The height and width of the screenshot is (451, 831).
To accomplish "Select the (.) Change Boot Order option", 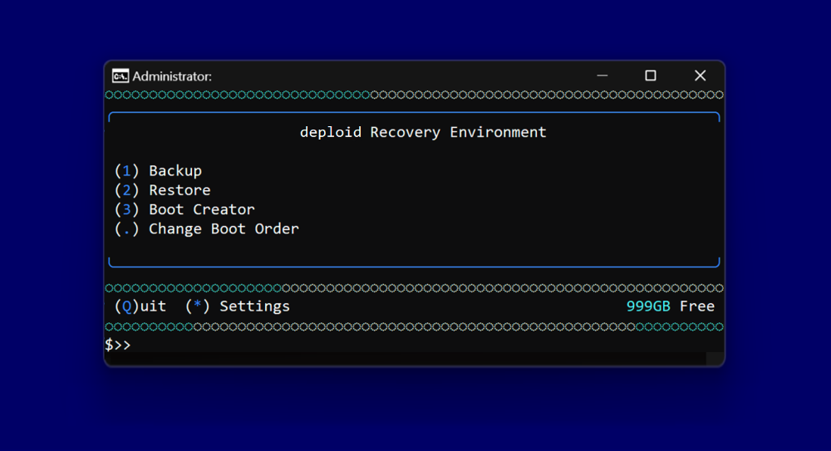I will pyautogui.click(x=207, y=228).
